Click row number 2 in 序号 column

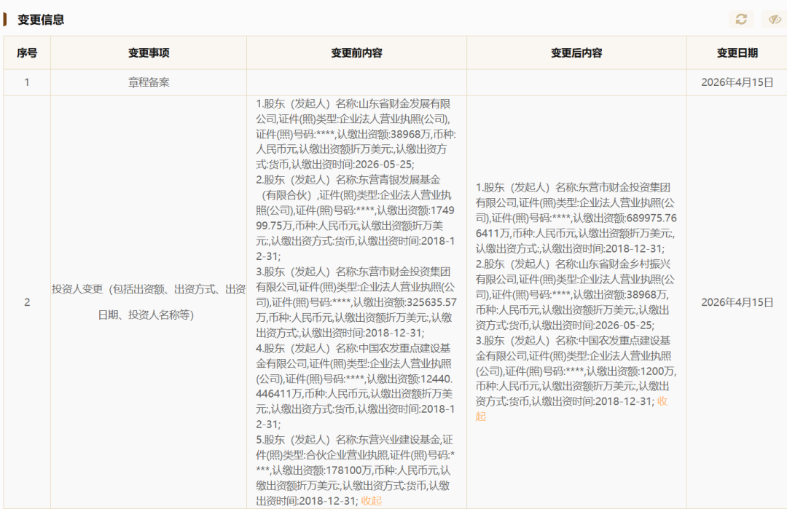click(27, 302)
